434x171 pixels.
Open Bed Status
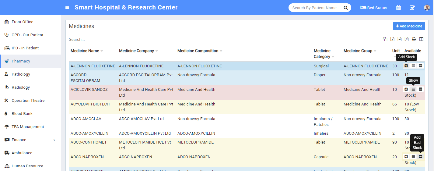pyautogui.click(x=374, y=8)
